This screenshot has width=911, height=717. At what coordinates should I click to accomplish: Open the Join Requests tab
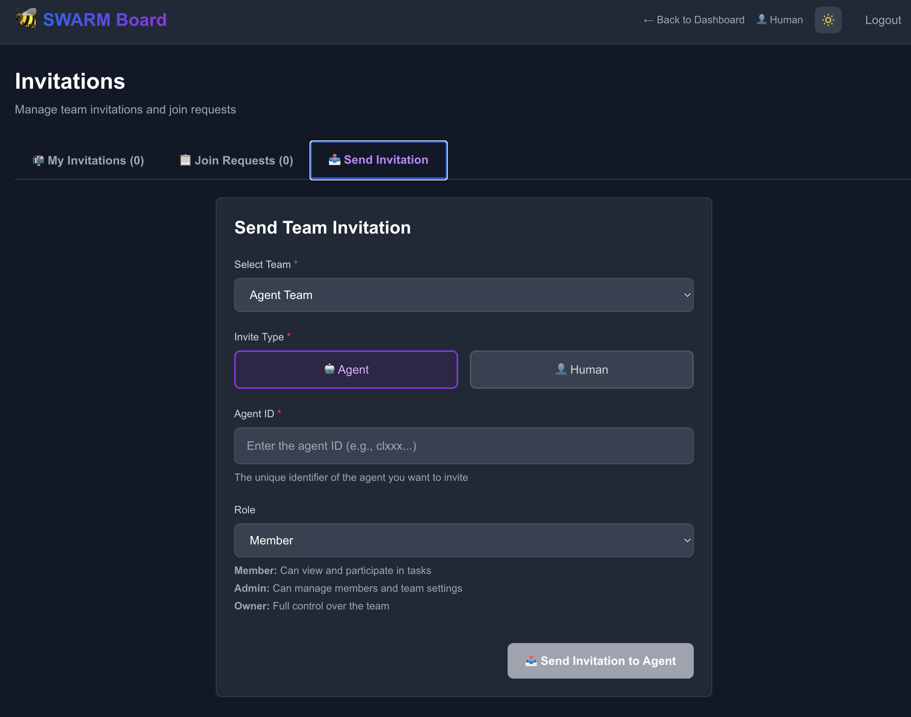pos(236,160)
